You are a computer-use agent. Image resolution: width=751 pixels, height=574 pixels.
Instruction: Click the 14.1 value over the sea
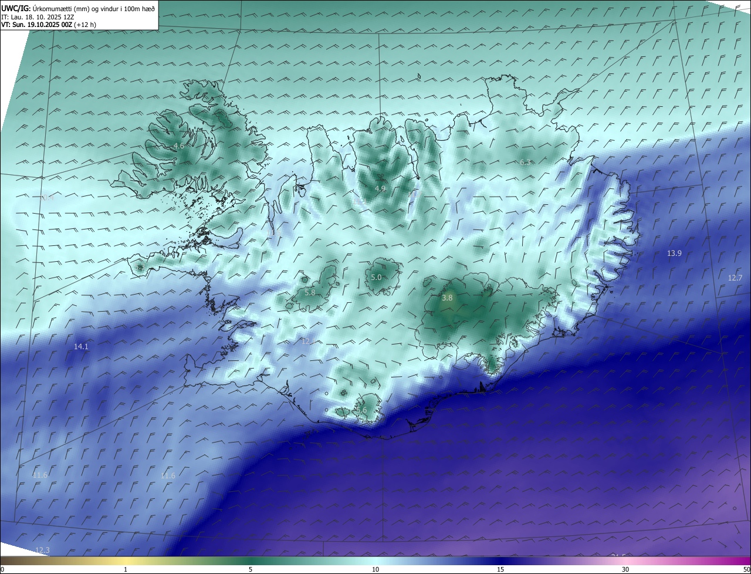[81, 347]
